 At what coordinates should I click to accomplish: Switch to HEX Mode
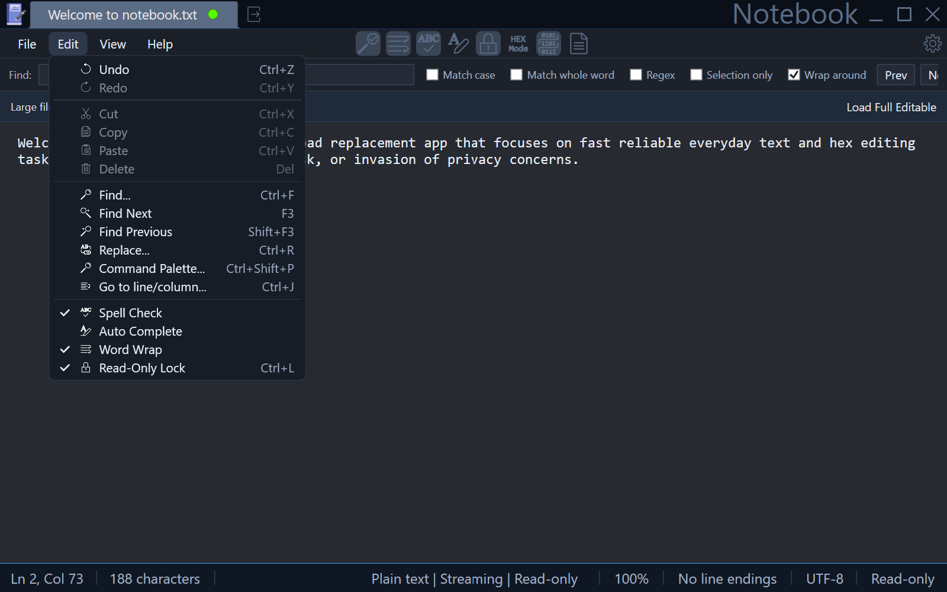[x=518, y=44]
